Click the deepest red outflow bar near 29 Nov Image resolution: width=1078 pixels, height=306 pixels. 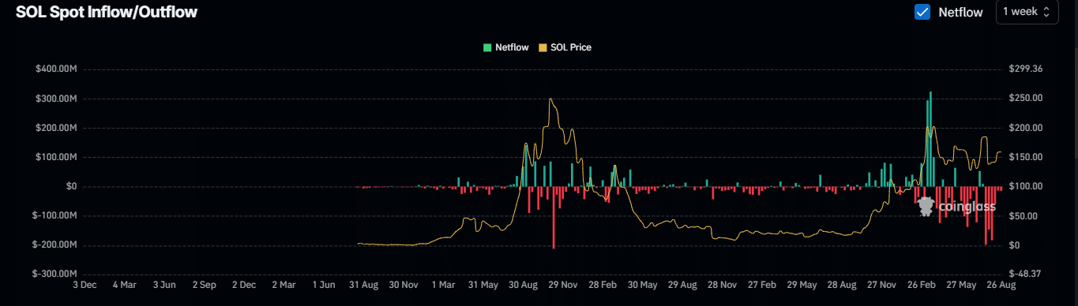(554, 218)
